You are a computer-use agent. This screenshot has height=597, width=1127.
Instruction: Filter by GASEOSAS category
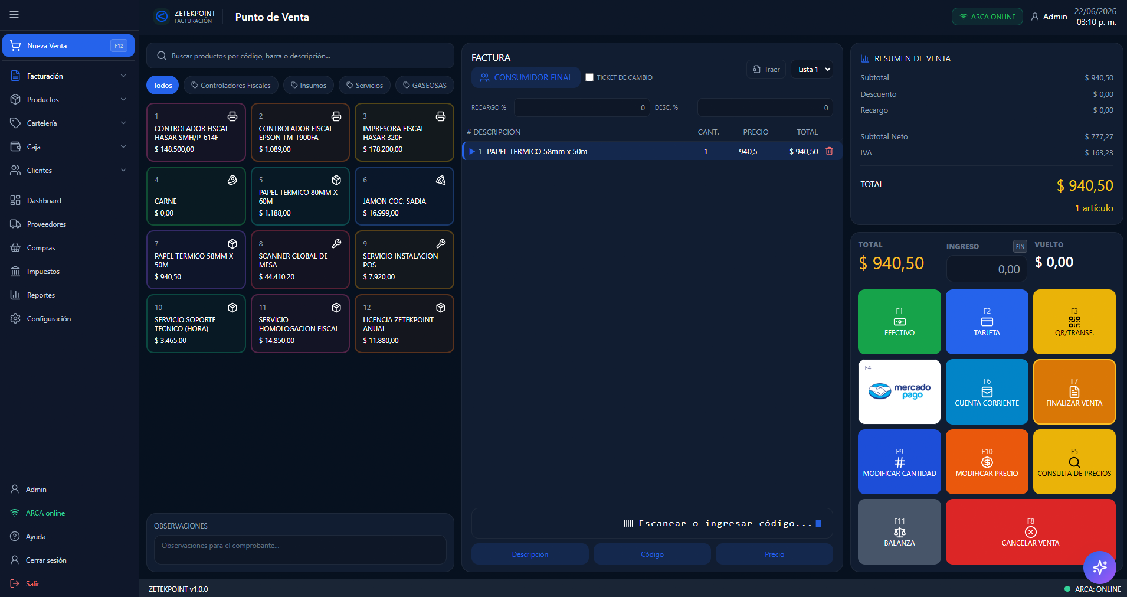coord(425,86)
